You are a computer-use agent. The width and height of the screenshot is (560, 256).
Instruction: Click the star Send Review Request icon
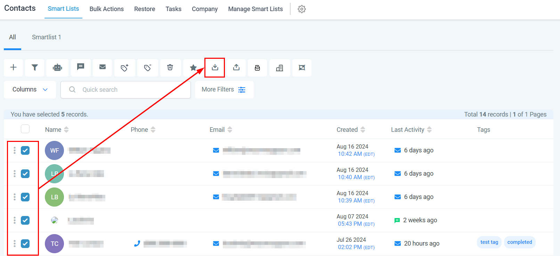pyautogui.click(x=193, y=67)
